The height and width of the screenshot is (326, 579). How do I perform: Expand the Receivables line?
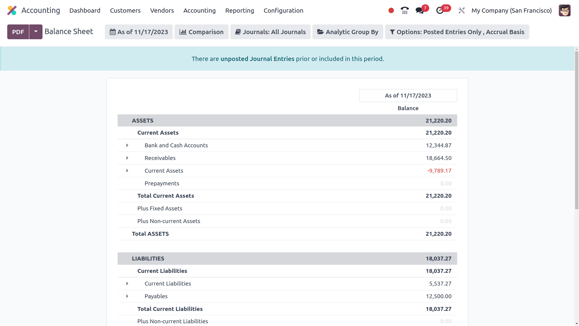point(127,158)
